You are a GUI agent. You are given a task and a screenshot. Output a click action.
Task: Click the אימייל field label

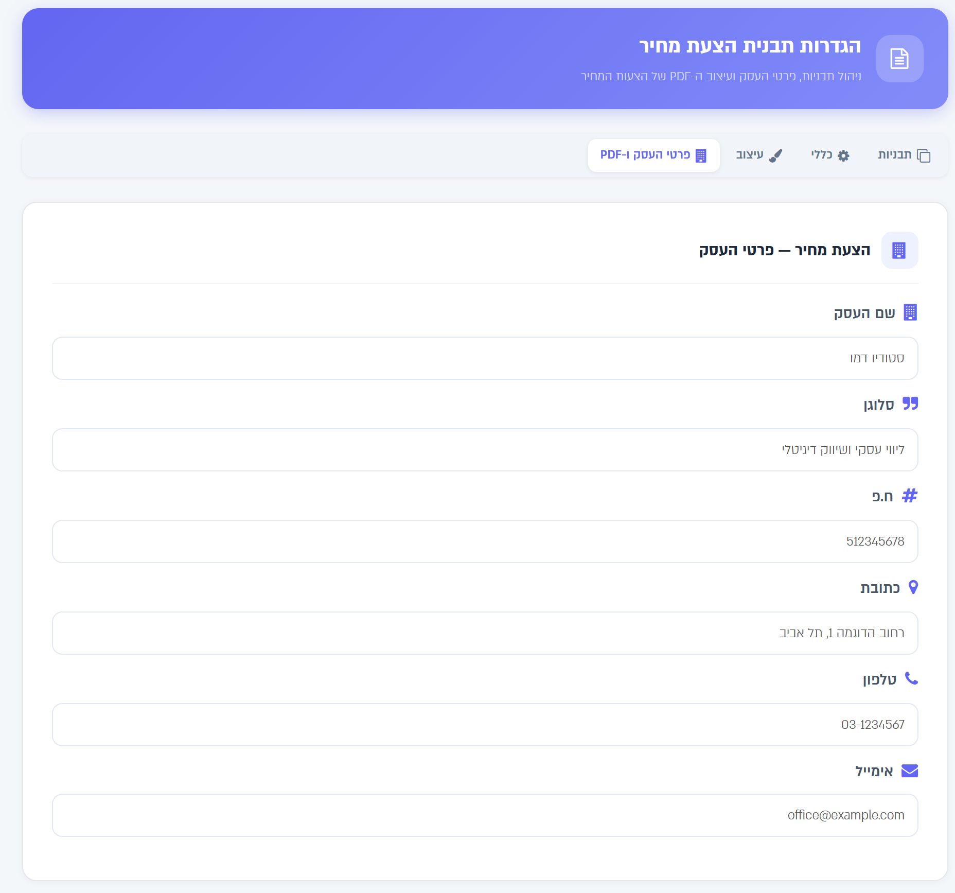click(x=874, y=771)
